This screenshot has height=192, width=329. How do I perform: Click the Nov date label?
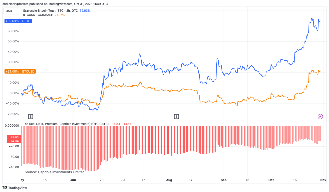pos(324,180)
